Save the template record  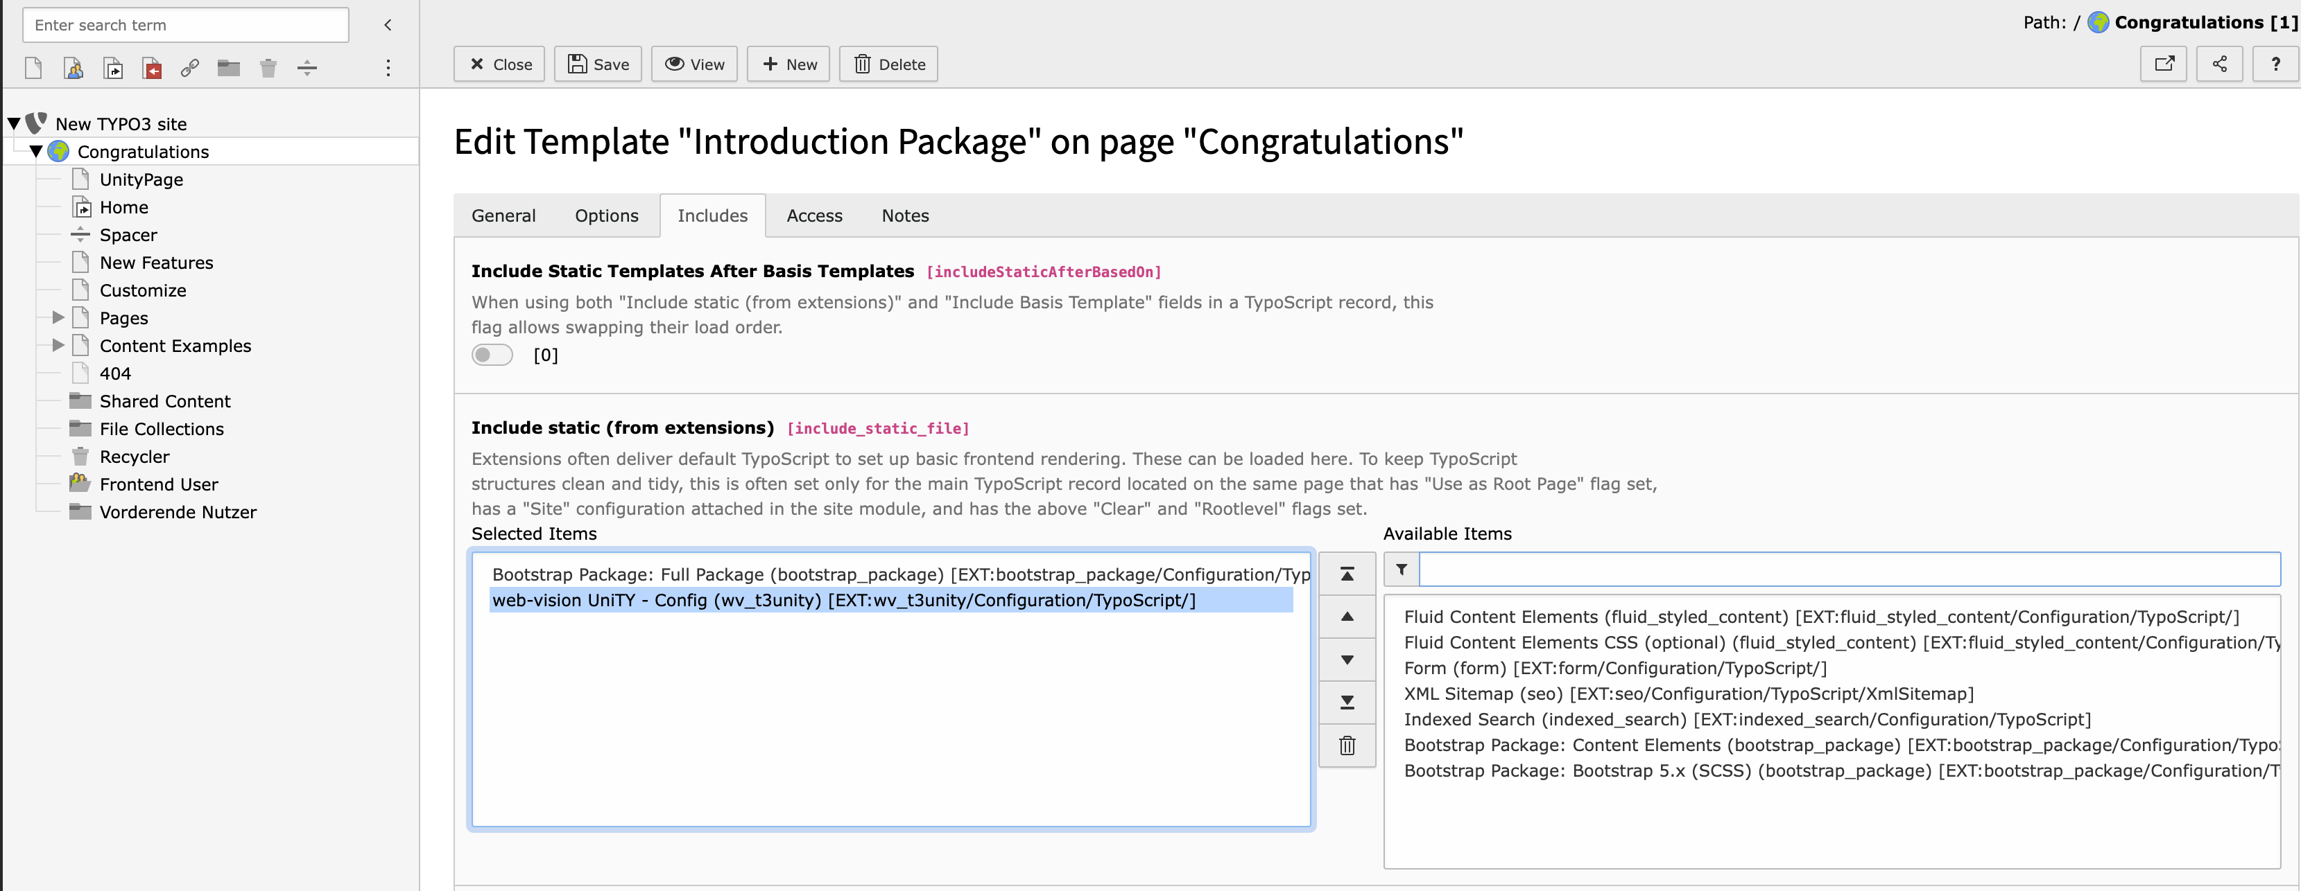pyautogui.click(x=598, y=64)
